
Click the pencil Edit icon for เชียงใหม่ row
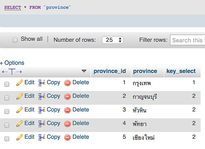point(20,137)
